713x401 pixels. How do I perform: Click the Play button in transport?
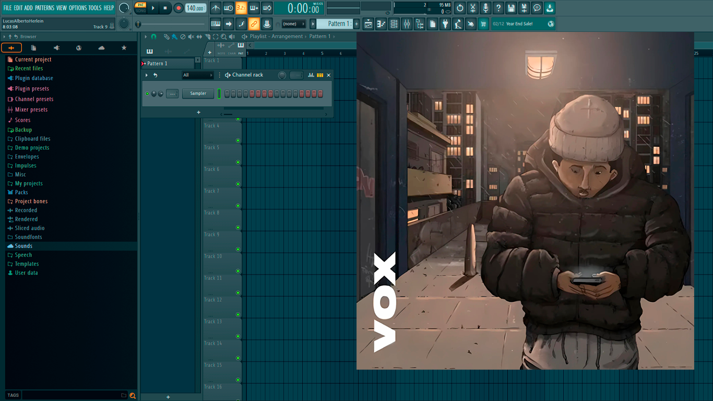tap(153, 8)
